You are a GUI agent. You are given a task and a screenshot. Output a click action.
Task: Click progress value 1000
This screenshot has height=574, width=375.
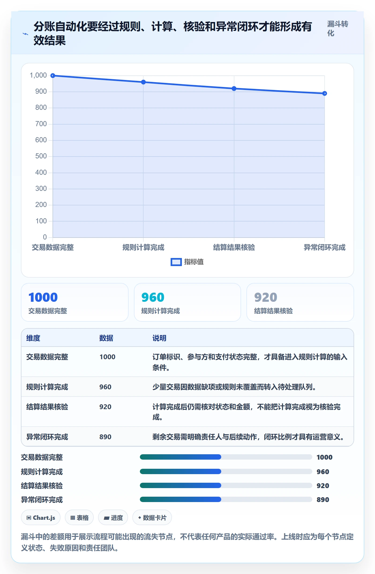point(324,457)
